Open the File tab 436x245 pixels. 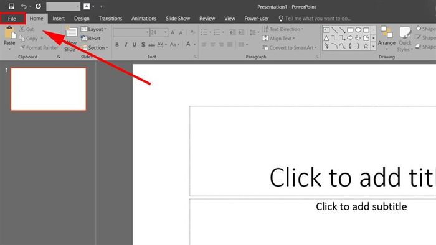(12, 19)
